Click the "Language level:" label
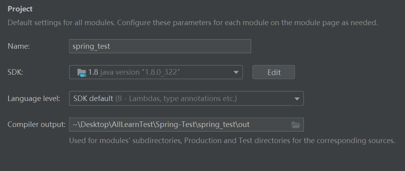405x171 pixels. tap(34, 99)
